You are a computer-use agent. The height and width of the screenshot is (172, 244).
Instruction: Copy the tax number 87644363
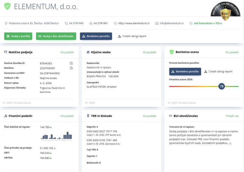pyautogui.click(x=71, y=63)
